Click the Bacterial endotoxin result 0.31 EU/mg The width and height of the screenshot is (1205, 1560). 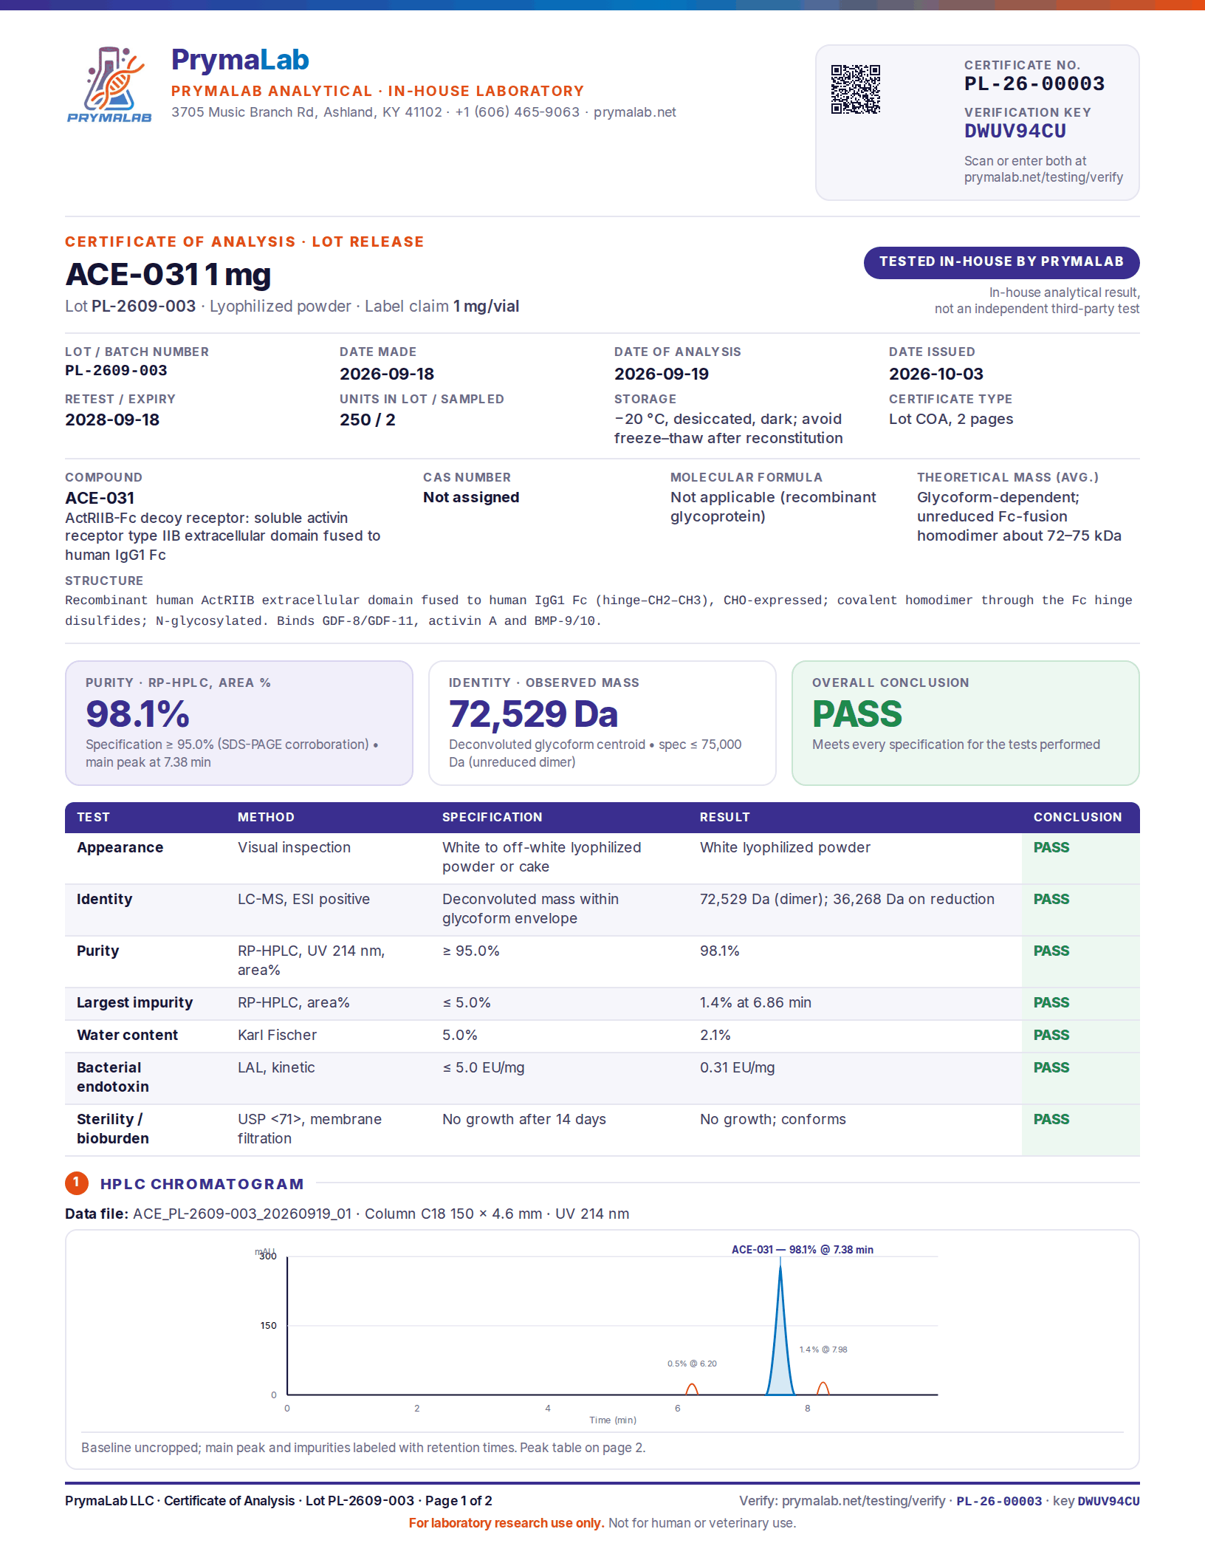[x=738, y=1067]
